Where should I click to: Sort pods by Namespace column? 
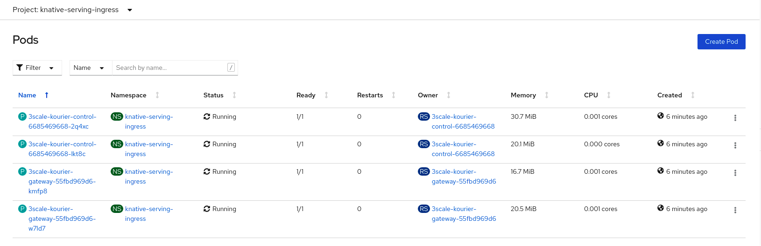click(129, 95)
